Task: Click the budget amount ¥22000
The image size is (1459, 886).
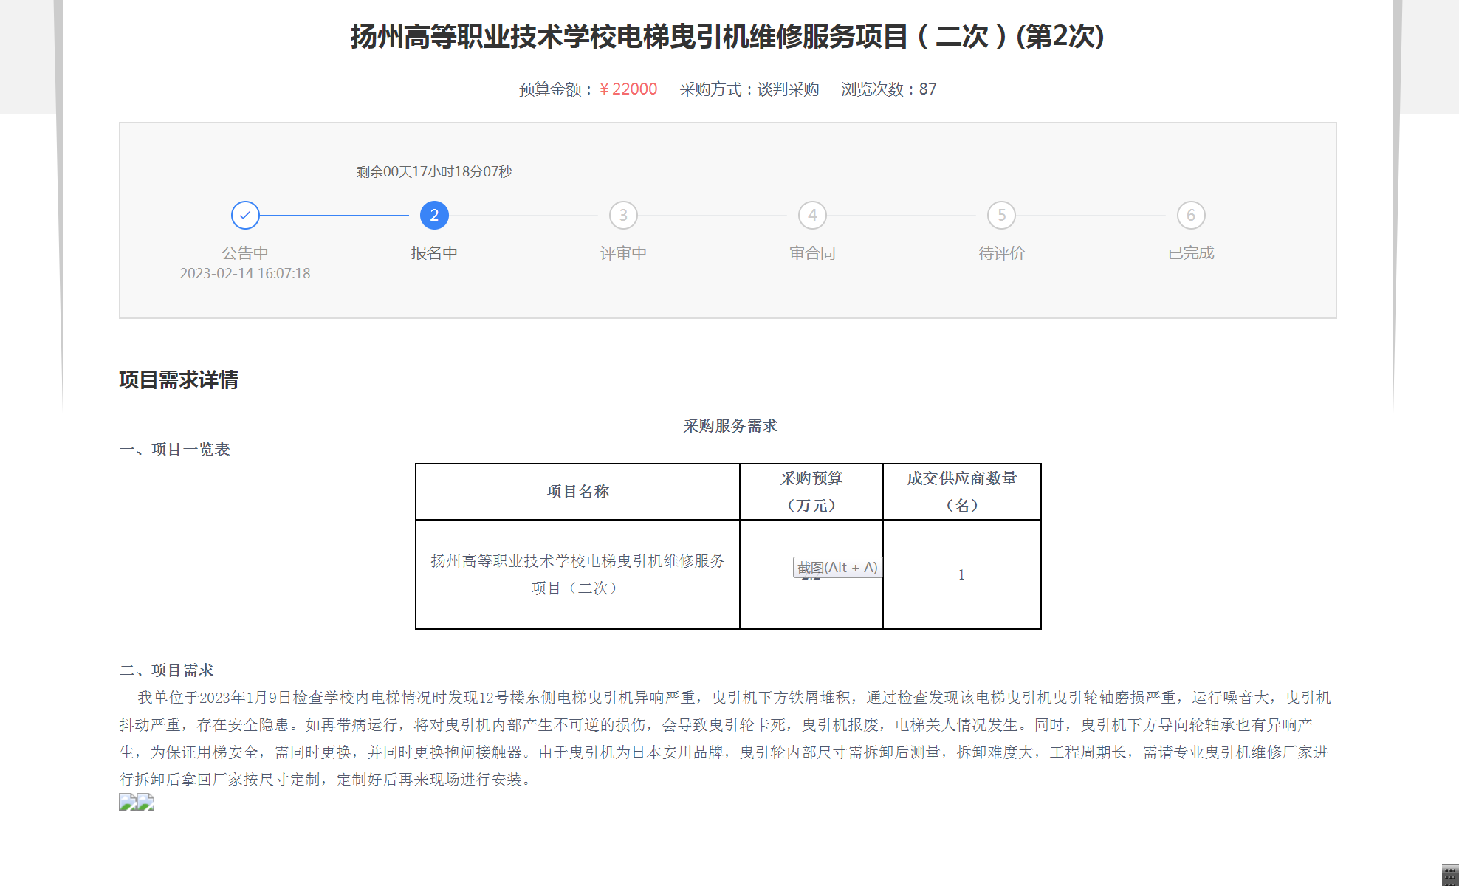Action: [628, 89]
